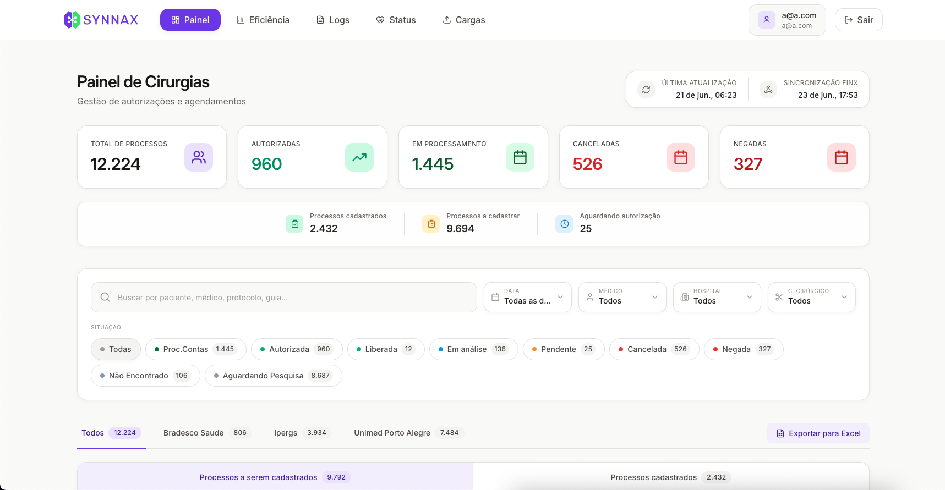Expand the Data filter dropdown

click(528, 297)
